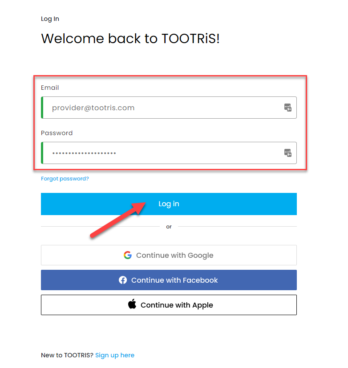Click the password manager icon in Password field
The image size is (348, 368).
pos(287,153)
